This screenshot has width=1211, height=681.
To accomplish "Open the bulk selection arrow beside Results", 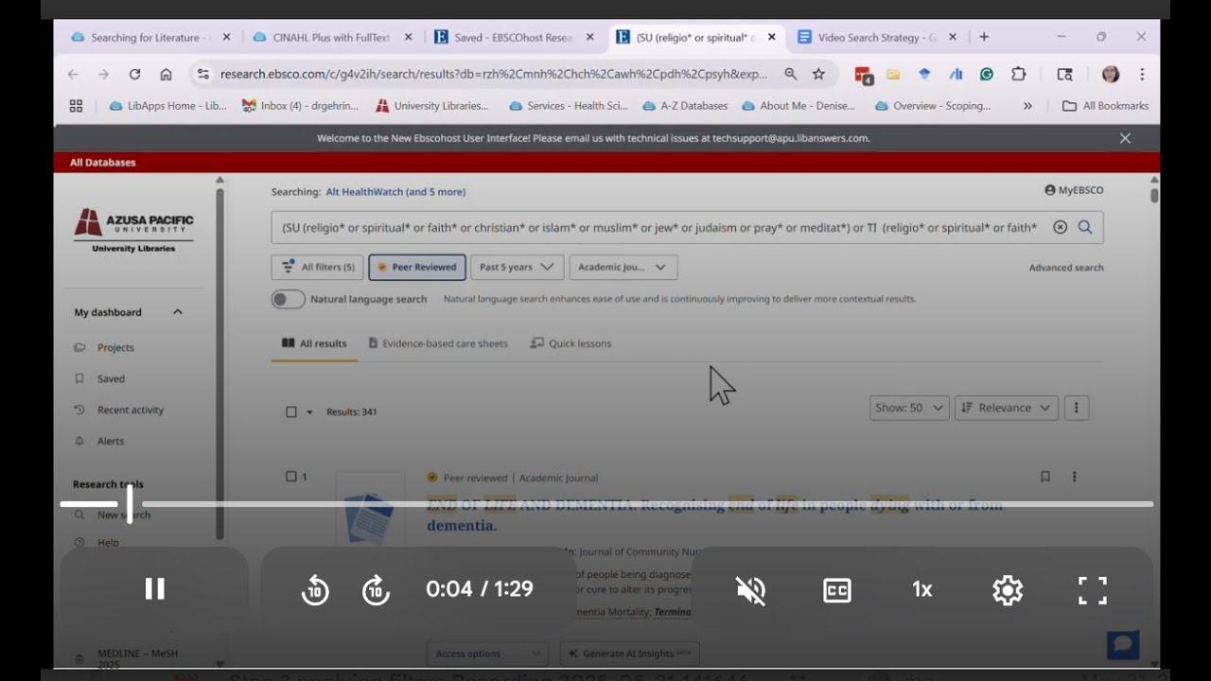I will 309,412.
